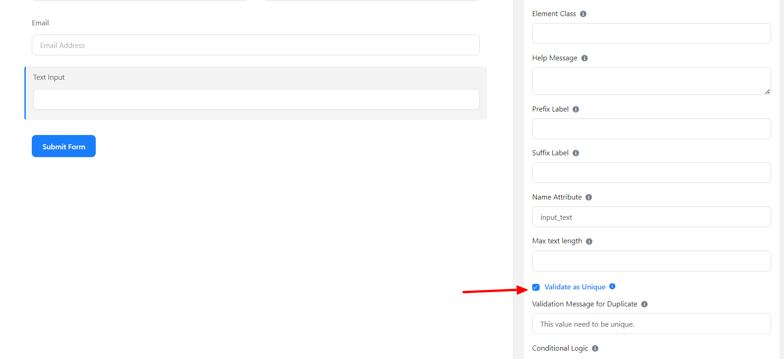Click the Help Message textarea
Screen dimensions: 784x364
point(651,81)
